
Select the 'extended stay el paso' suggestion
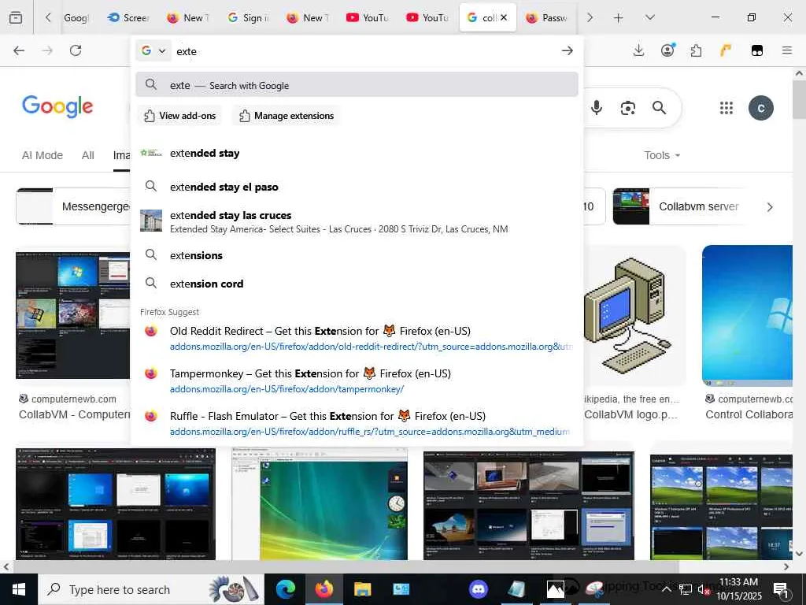tap(357, 187)
